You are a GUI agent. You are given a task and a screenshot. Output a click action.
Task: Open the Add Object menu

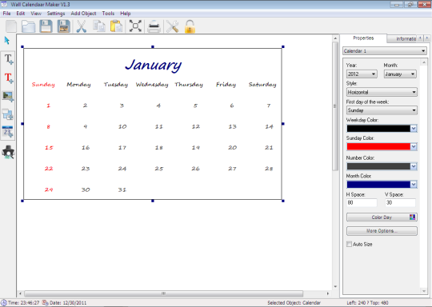click(x=83, y=14)
